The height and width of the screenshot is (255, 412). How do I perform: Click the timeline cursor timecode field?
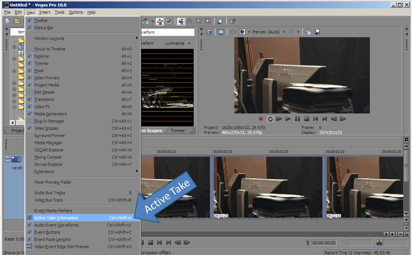(324, 243)
